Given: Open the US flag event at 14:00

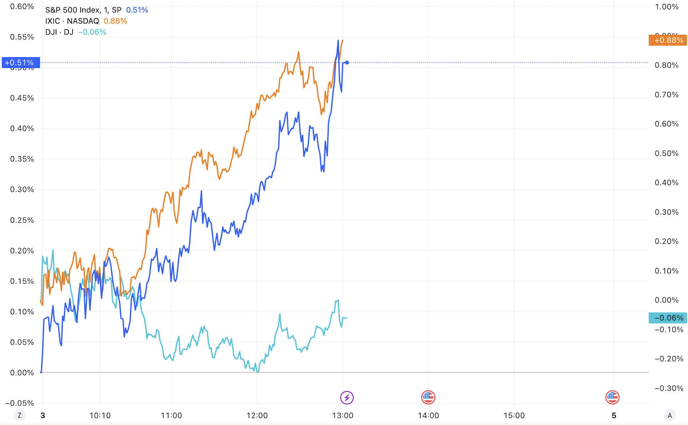Looking at the screenshot, I should 428,398.
